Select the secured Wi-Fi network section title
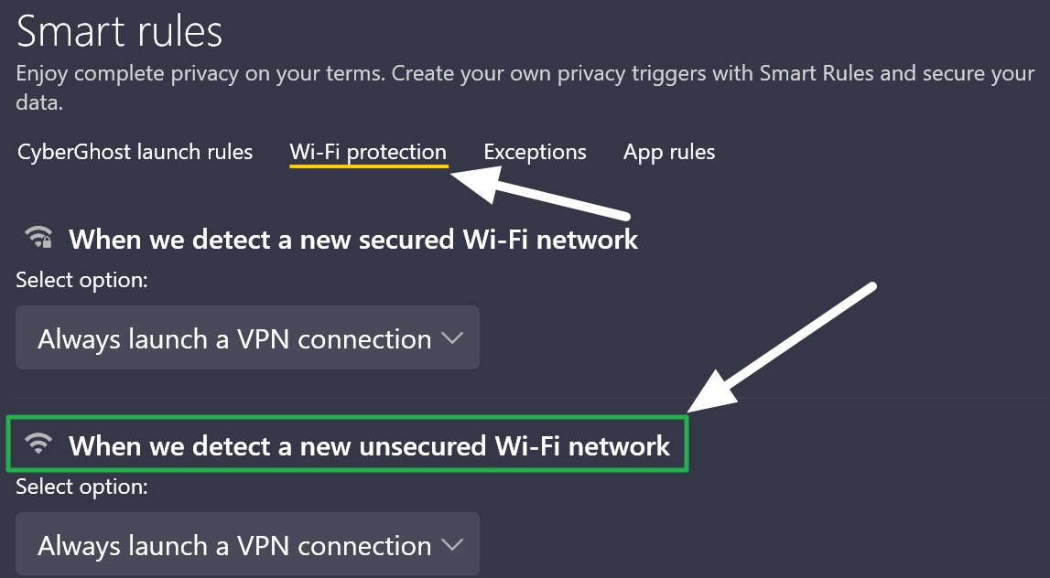Image resolution: width=1050 pixels, height=578 pixels. [x=355, y=239]
